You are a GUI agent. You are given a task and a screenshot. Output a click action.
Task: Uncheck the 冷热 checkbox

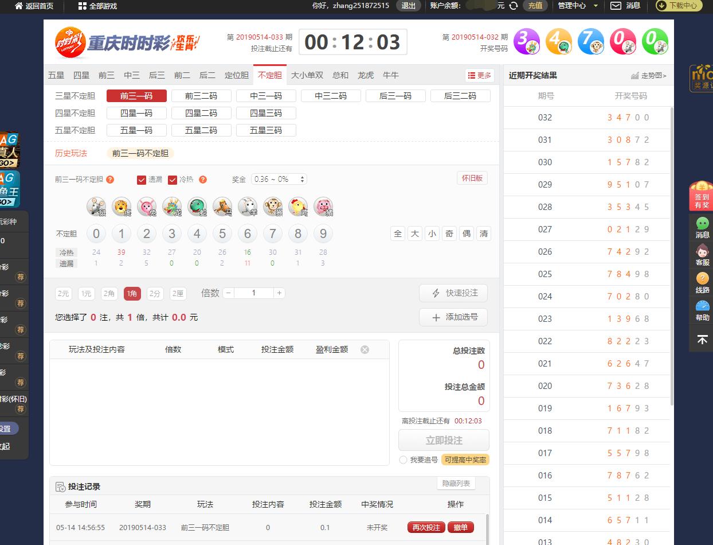(x=172, y=180)
